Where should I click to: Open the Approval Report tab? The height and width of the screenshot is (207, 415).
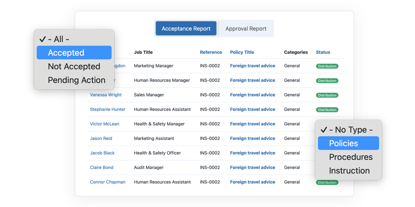tap(246, 29)
